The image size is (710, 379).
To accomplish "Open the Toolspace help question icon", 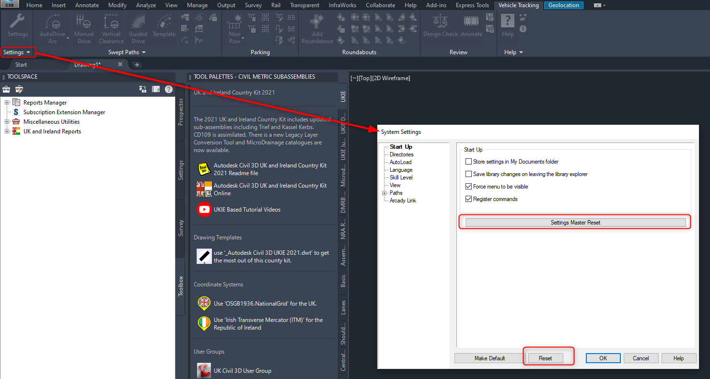I will pos(169,89).
